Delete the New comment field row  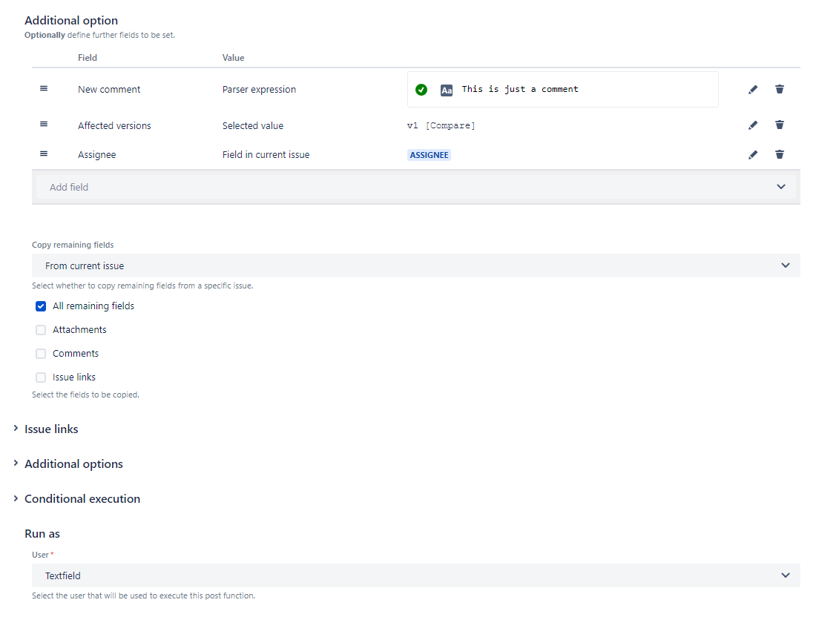coord(779,89)
